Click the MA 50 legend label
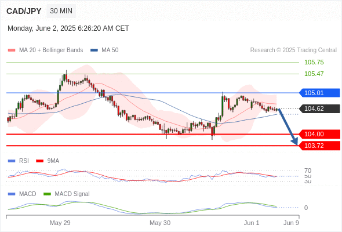The image size is (342, 232). click(110, 50)
